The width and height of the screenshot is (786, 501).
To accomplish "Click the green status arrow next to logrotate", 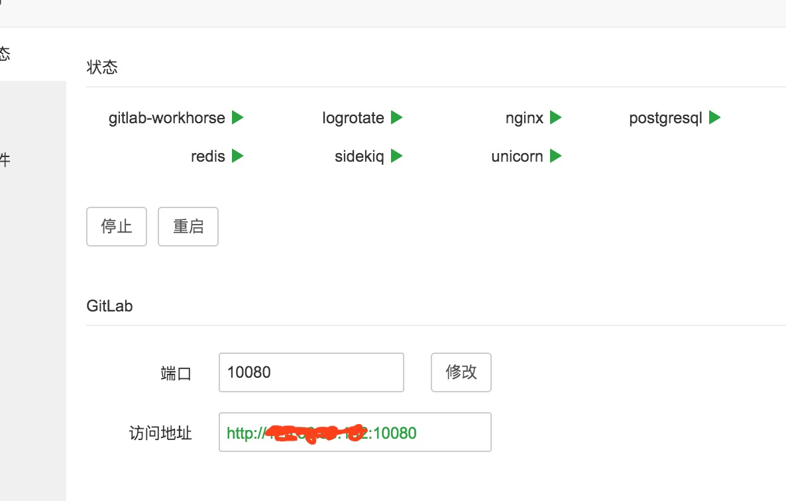I will (x=396, y=118).
